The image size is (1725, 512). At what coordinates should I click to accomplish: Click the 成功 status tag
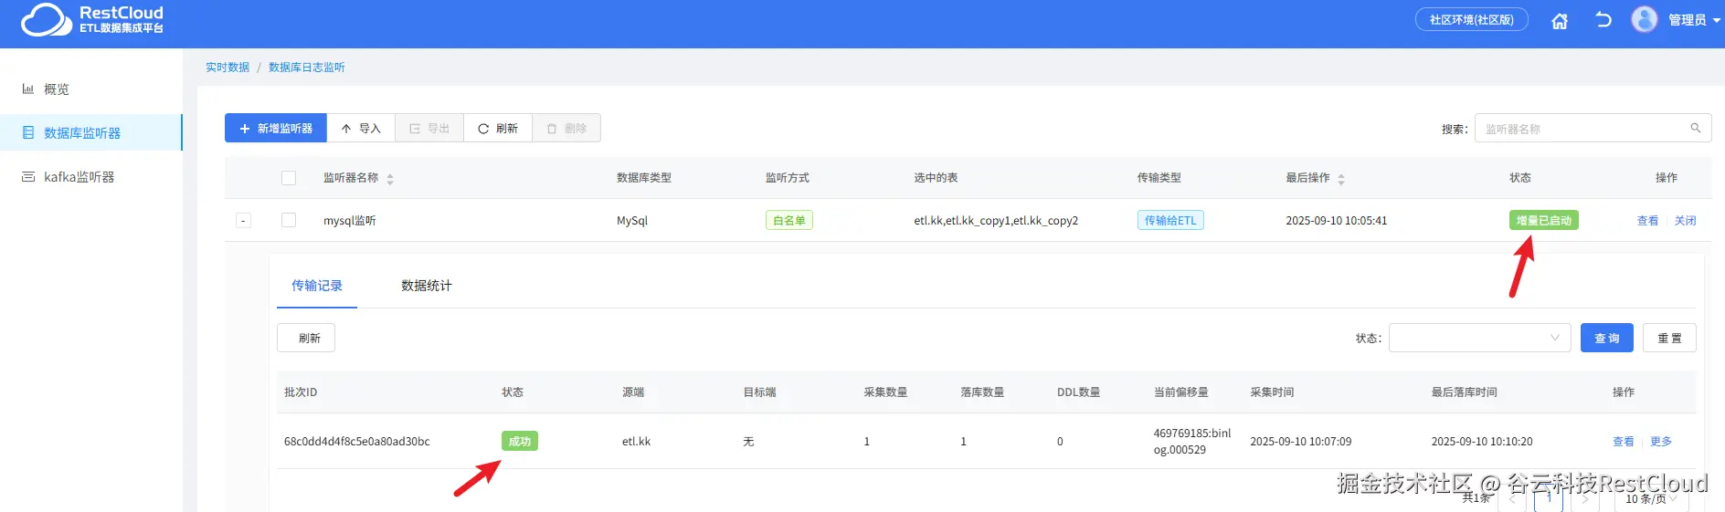click(x=520, y=441)
